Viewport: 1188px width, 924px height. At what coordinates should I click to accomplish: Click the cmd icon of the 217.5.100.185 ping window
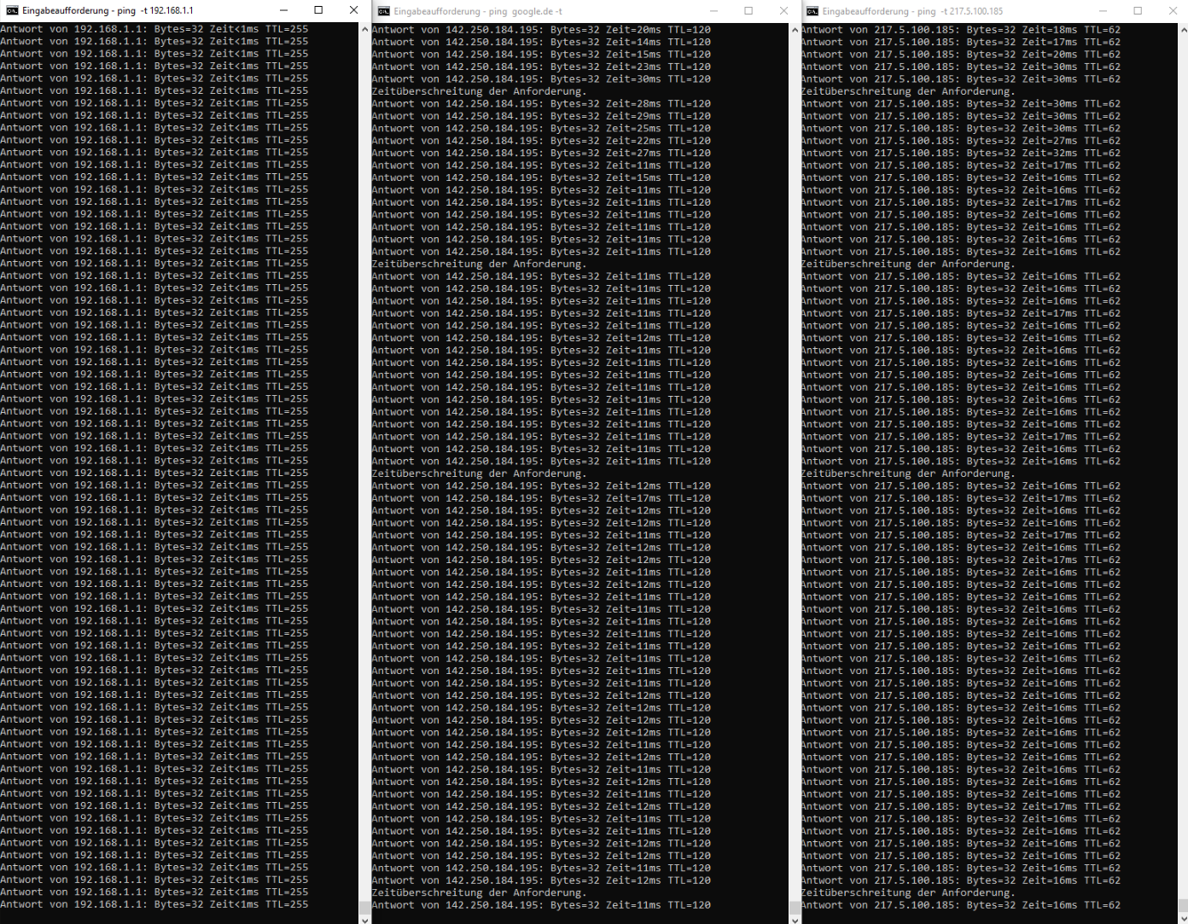[812, 11]
